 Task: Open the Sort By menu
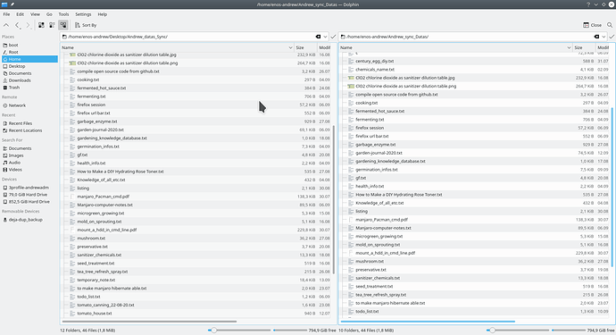coord(86,25)
